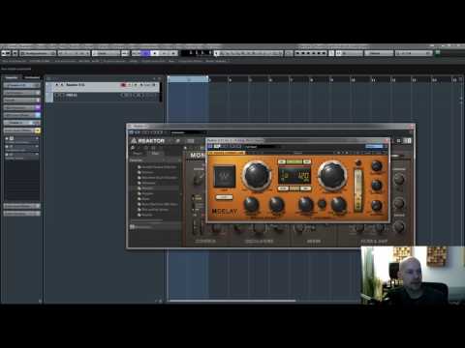465x348 pixels.
Task: Click the webcam video thumbnail
Action: (x=413, y=275)
